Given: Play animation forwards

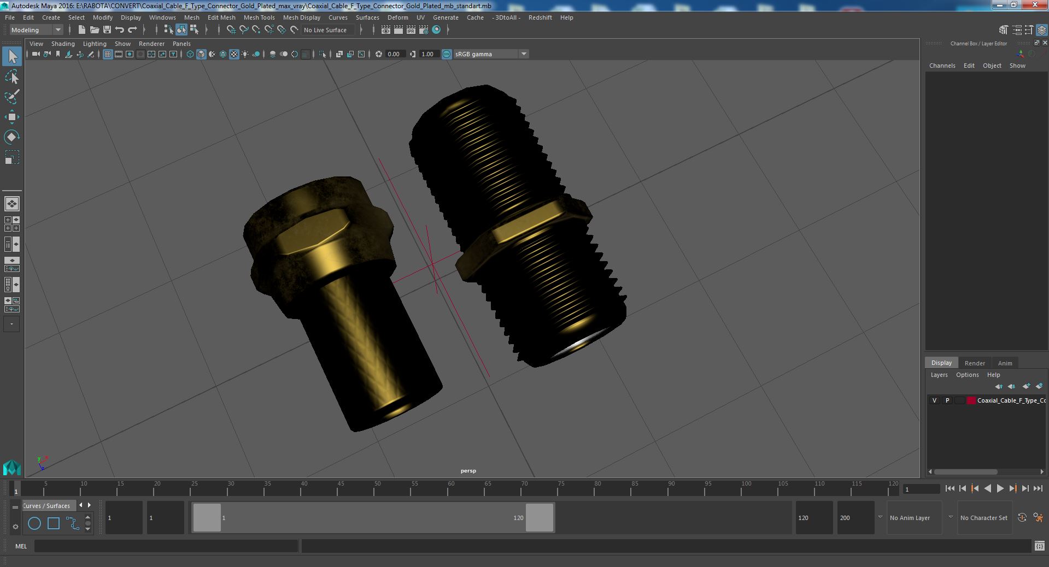Looking at the screenshot, I should pyautogui.click(x=1000, y=489).
